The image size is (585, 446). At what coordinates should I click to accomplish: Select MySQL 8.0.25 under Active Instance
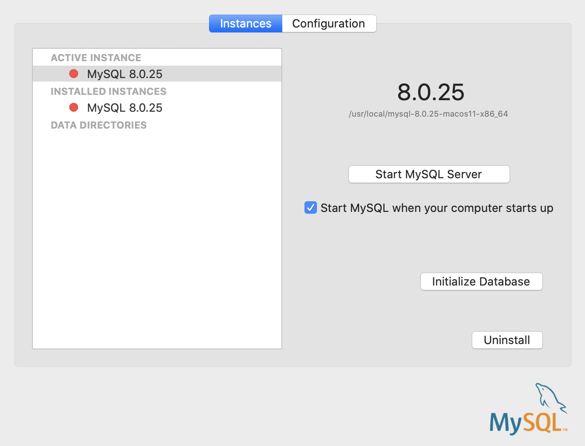tap(157, 74)
